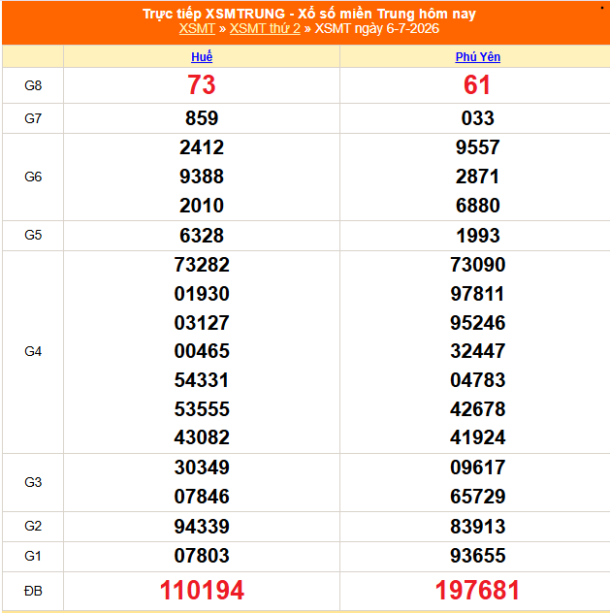Click Huế G8 result 73
This screenshot has width=610, height=613.
(202, 84)
